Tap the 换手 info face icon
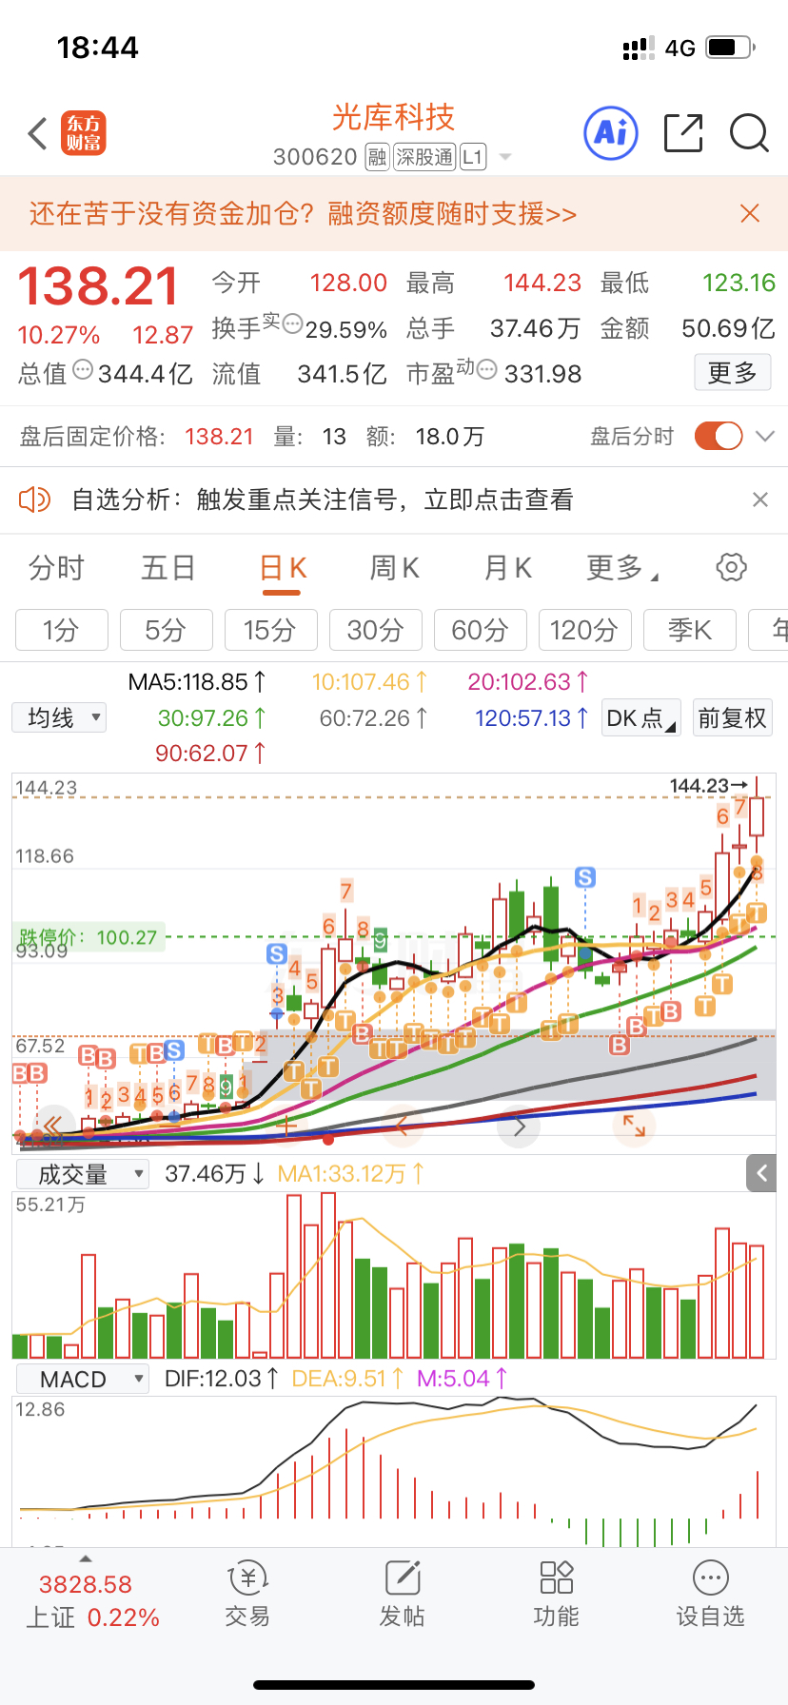 pos(292,323)
